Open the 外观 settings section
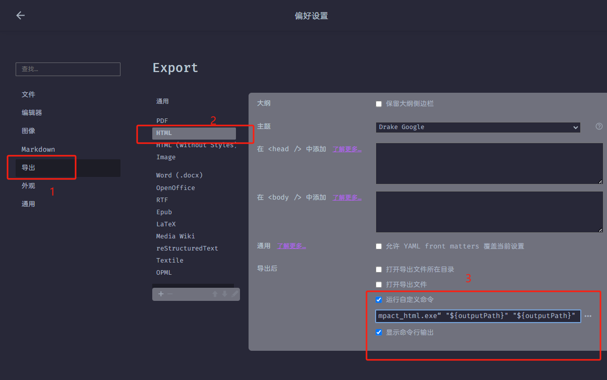Viewport: 607px width, 380px height. click(x=29, y=185)
